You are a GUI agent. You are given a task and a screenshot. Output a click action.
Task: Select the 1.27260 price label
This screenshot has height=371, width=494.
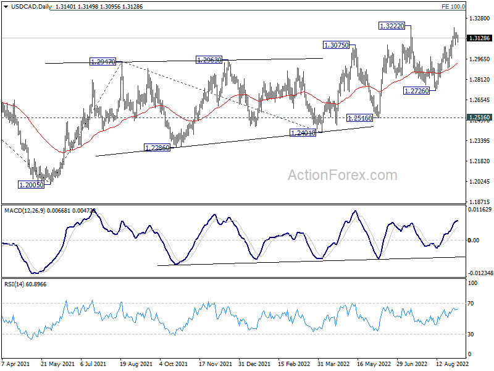click(416, 91)
